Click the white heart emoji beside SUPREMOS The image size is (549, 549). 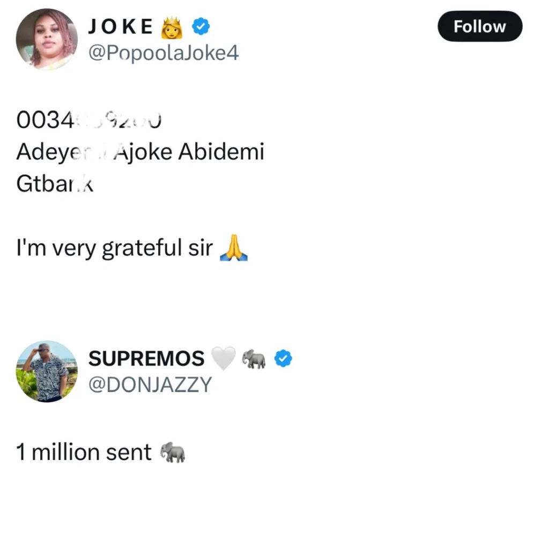click(x=222, y=359)
